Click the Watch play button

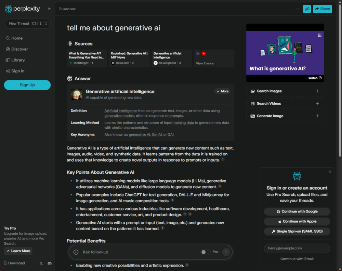[x=315, y=78]
